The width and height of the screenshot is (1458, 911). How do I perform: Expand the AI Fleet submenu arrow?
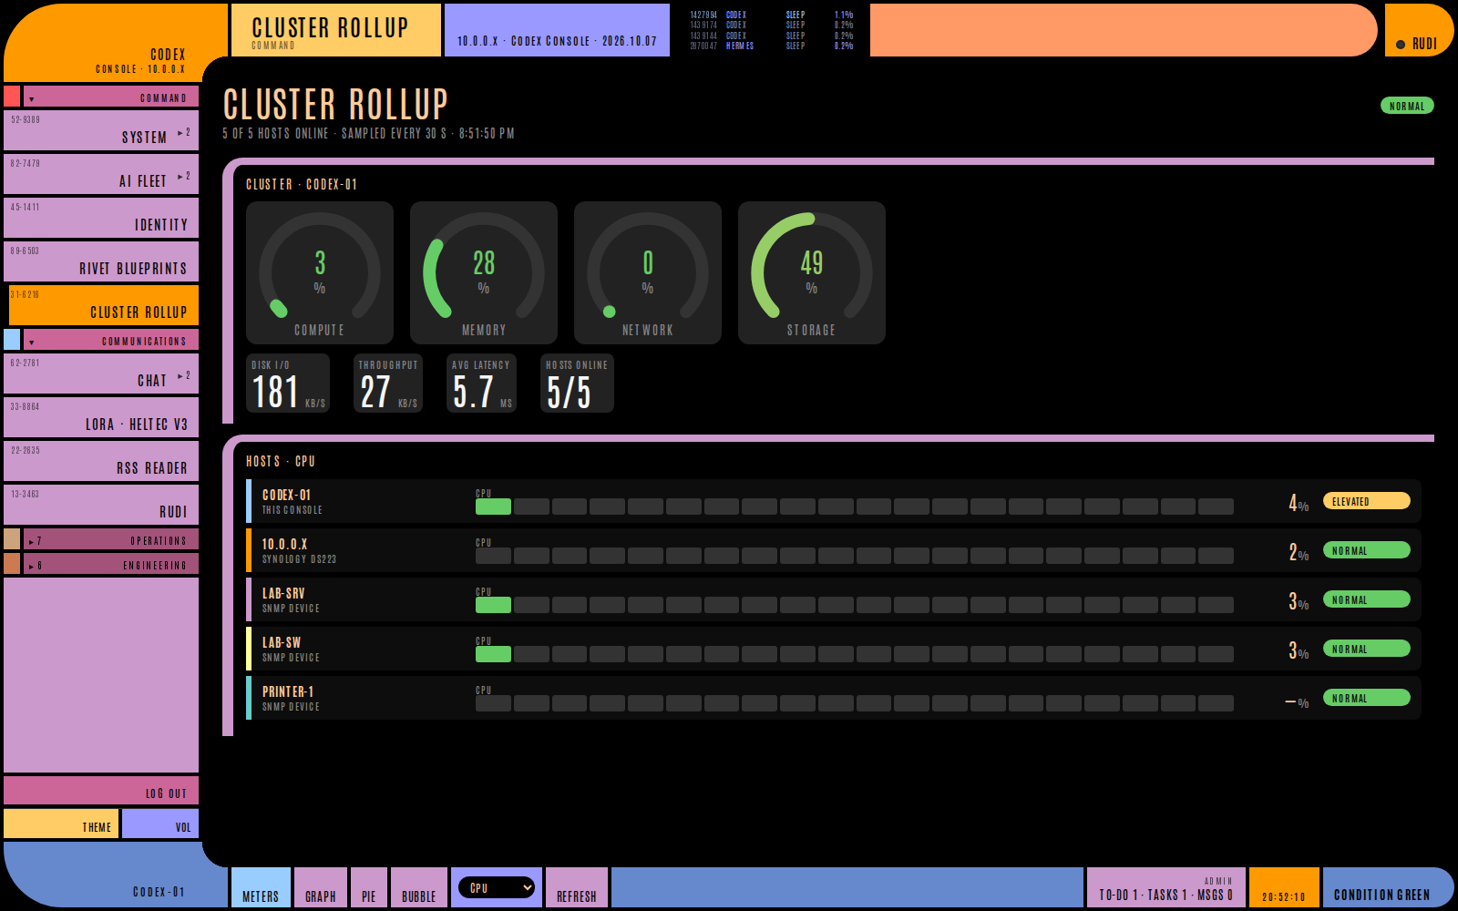point(184,177)
